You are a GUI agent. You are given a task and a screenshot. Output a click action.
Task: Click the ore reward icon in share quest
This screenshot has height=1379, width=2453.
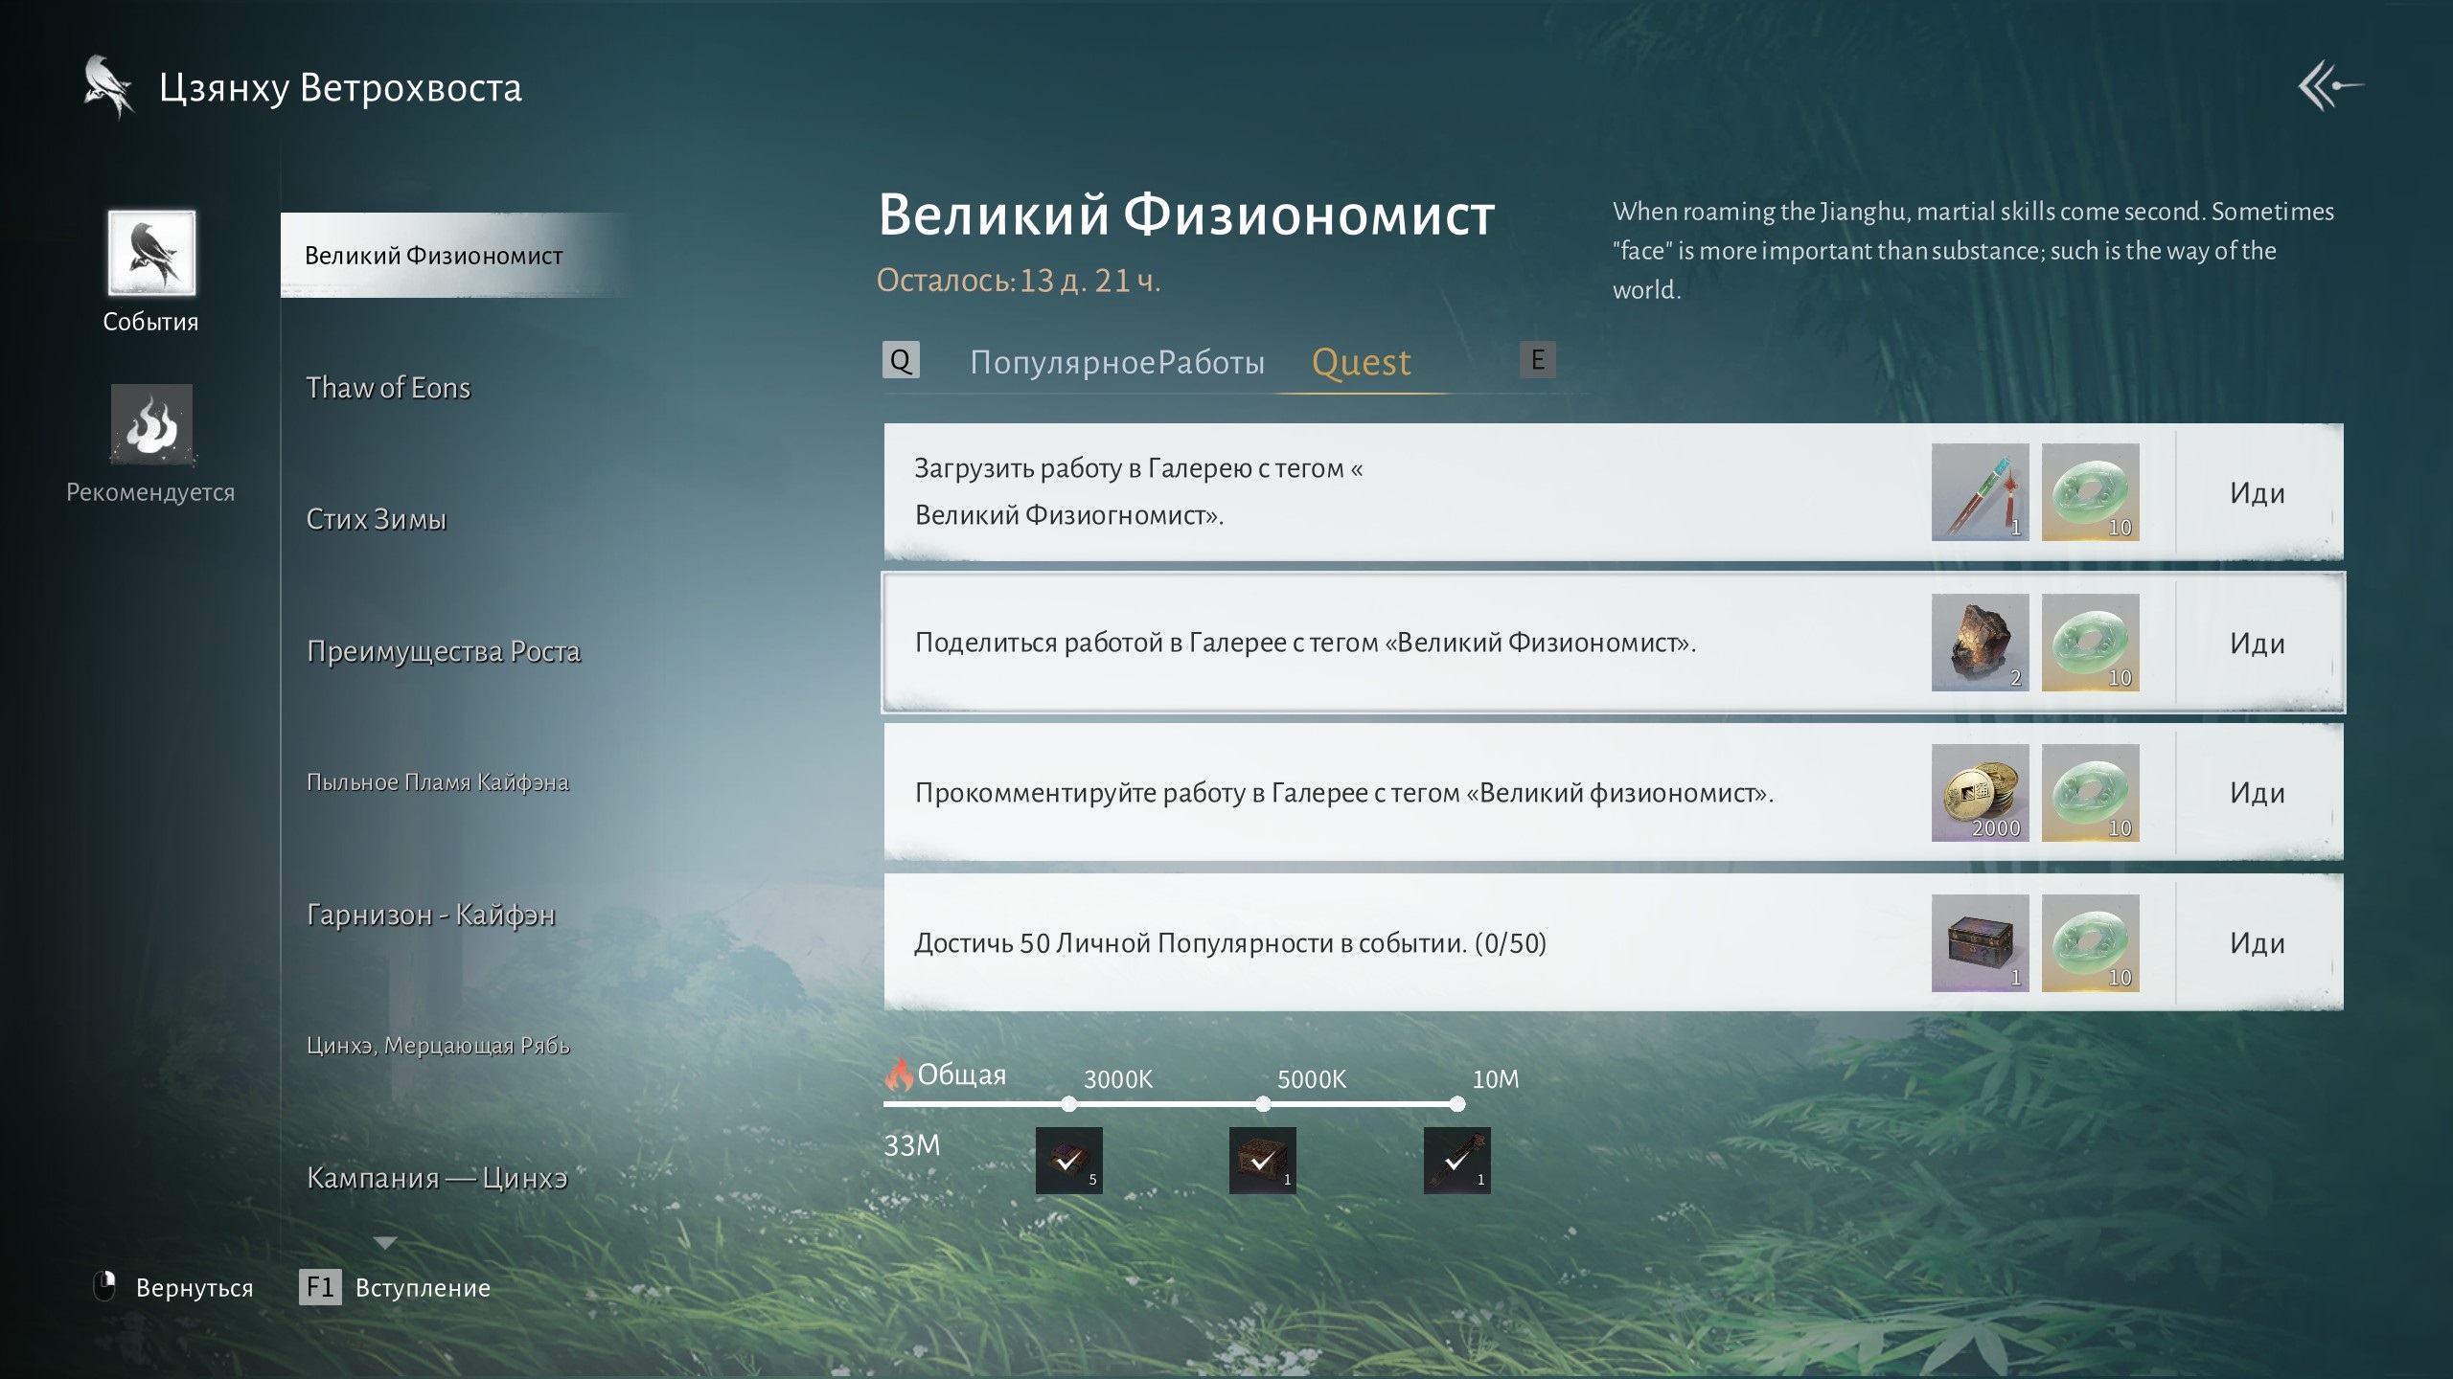click(x=1980, y=643)
